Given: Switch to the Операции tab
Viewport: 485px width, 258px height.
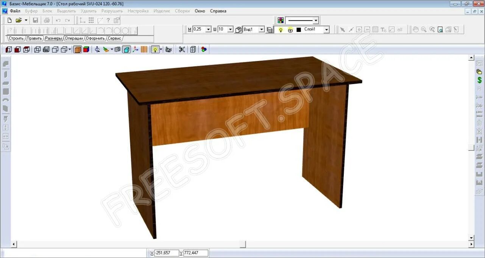Looking at the screenshot, I should pyautogui.click(x=74, y=38).
